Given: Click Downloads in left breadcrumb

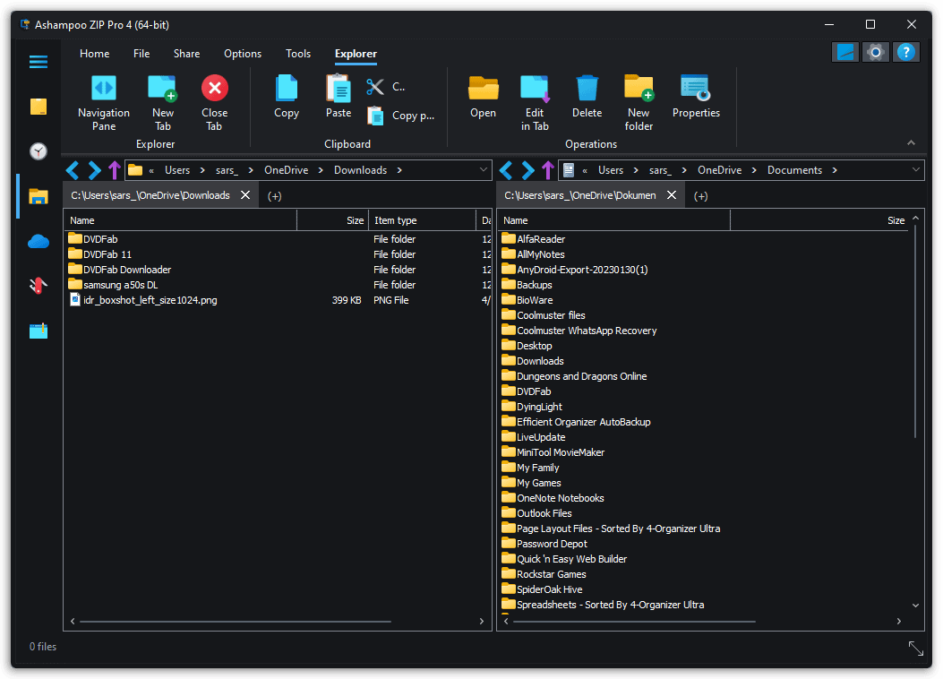Looking at the screenshot, I should pos(360,170).
